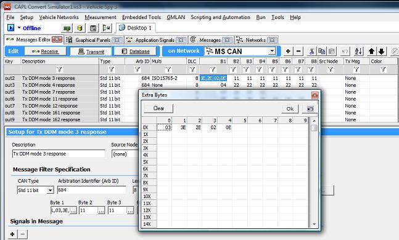Screen dimensions: 399x240
Task: Click the plus icon to add message
Action: pyautogui.click(x=288, y=51)
